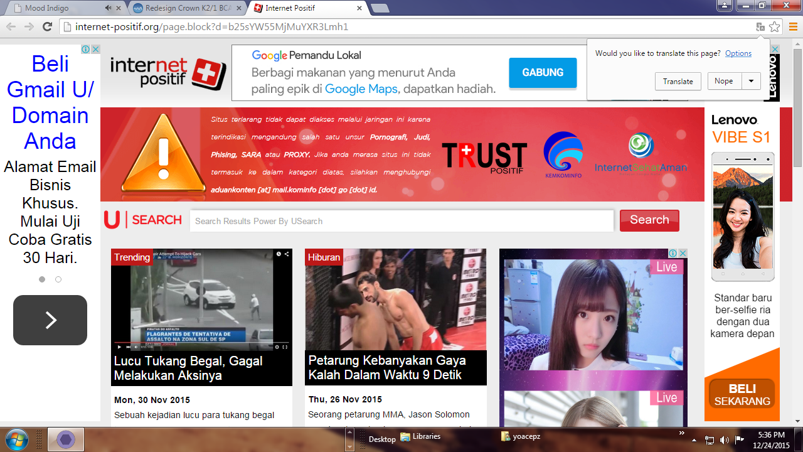Viewport: 803px width, 452px height.
Task: Open Action Center flag icon in tray
Action: (739, 440)
